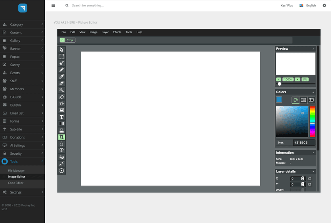Screen dimensions: 331x223
Task: Open the Image menu
Action: pyautogui.click(x=94, y=32)
